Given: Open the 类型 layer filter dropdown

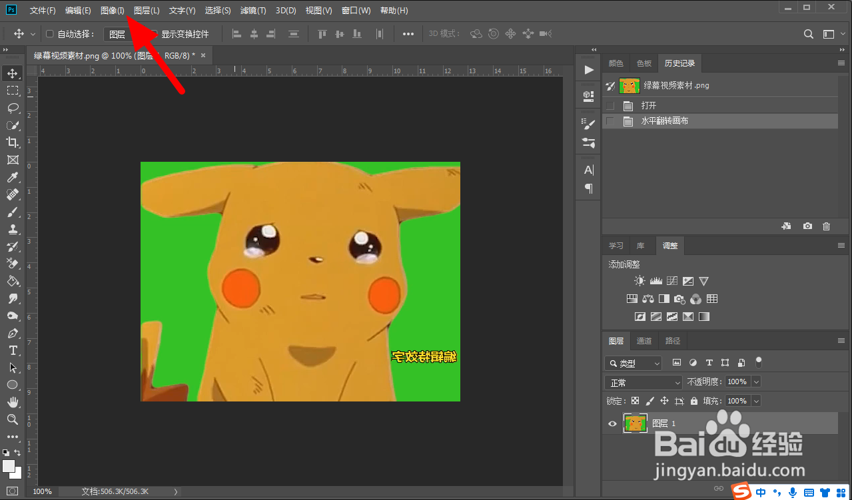Looking at the screenshot, I should 634,363.
